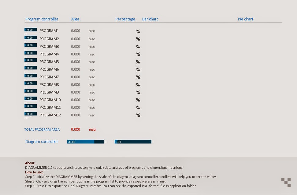Click the Percentage column header
Image resolution: width=297 pixels, height=195 pixels.
click(125, 19)
